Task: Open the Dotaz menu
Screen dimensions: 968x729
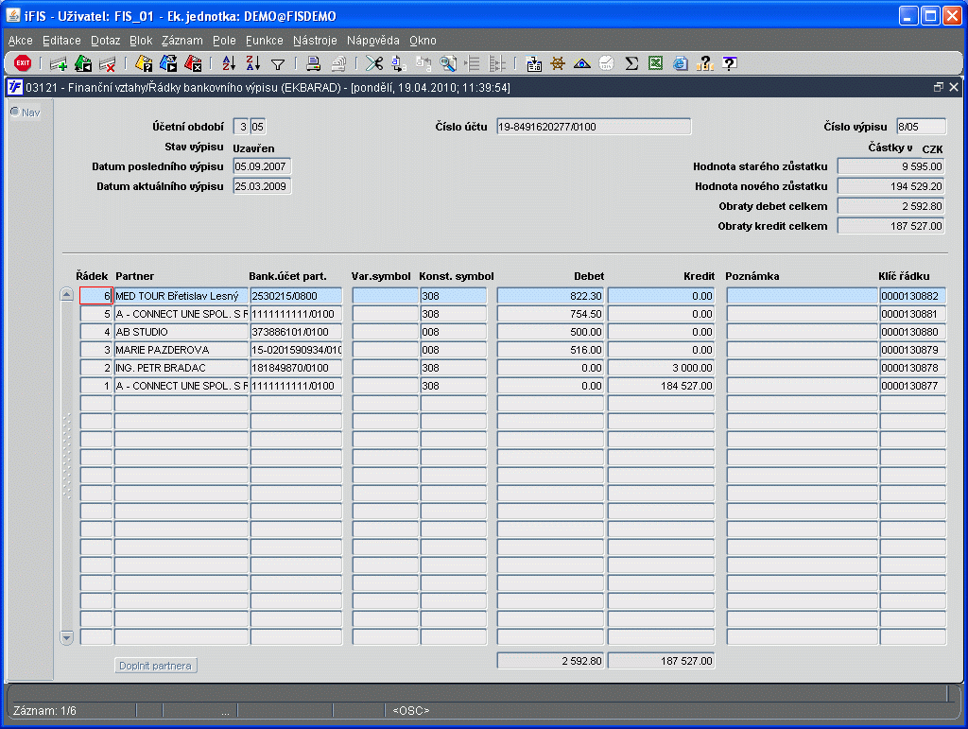Action: tap(106, 41)
